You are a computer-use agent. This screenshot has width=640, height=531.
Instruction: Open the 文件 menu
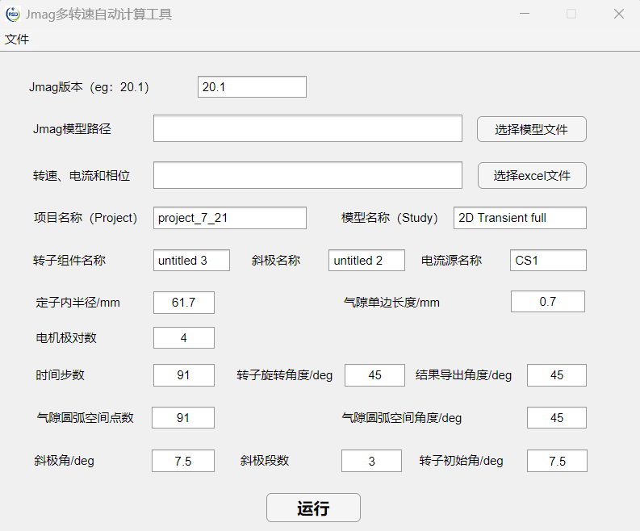17,39
